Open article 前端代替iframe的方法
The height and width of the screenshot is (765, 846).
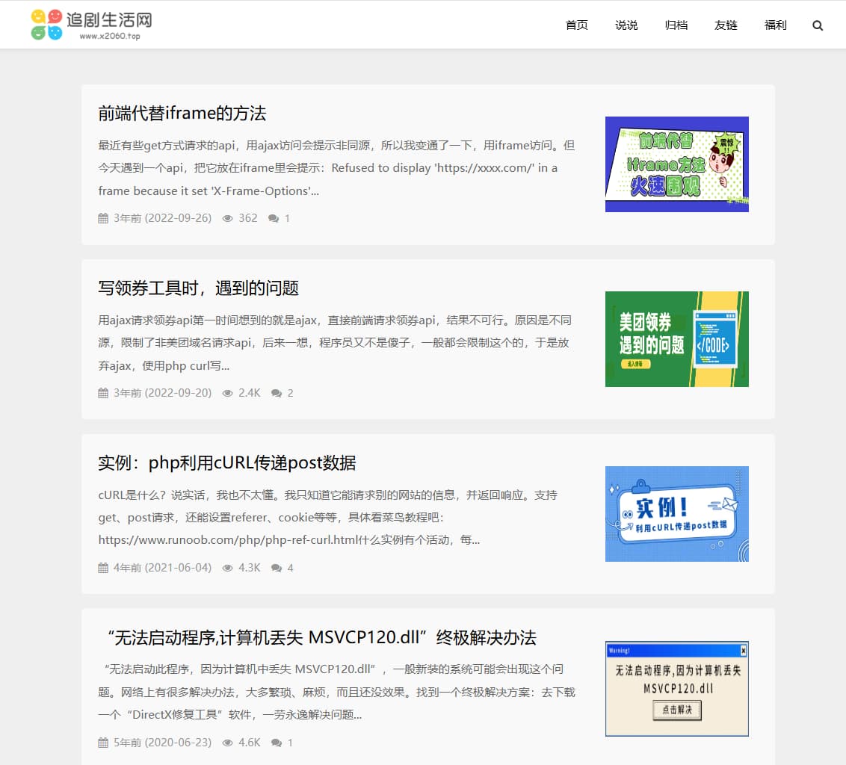[x=183, y=113]
